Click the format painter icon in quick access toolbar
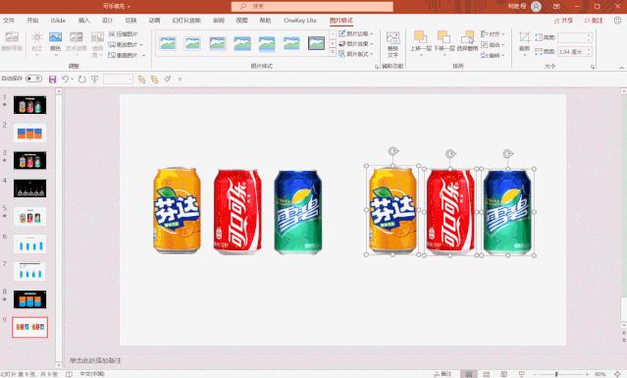 [x=168, y=80]
